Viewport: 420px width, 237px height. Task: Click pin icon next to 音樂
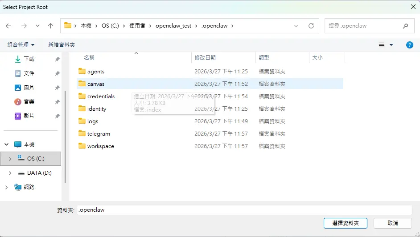(x=58, y=102)
